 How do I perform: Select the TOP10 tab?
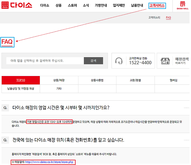pyautogui.click(x=21, y=80)
